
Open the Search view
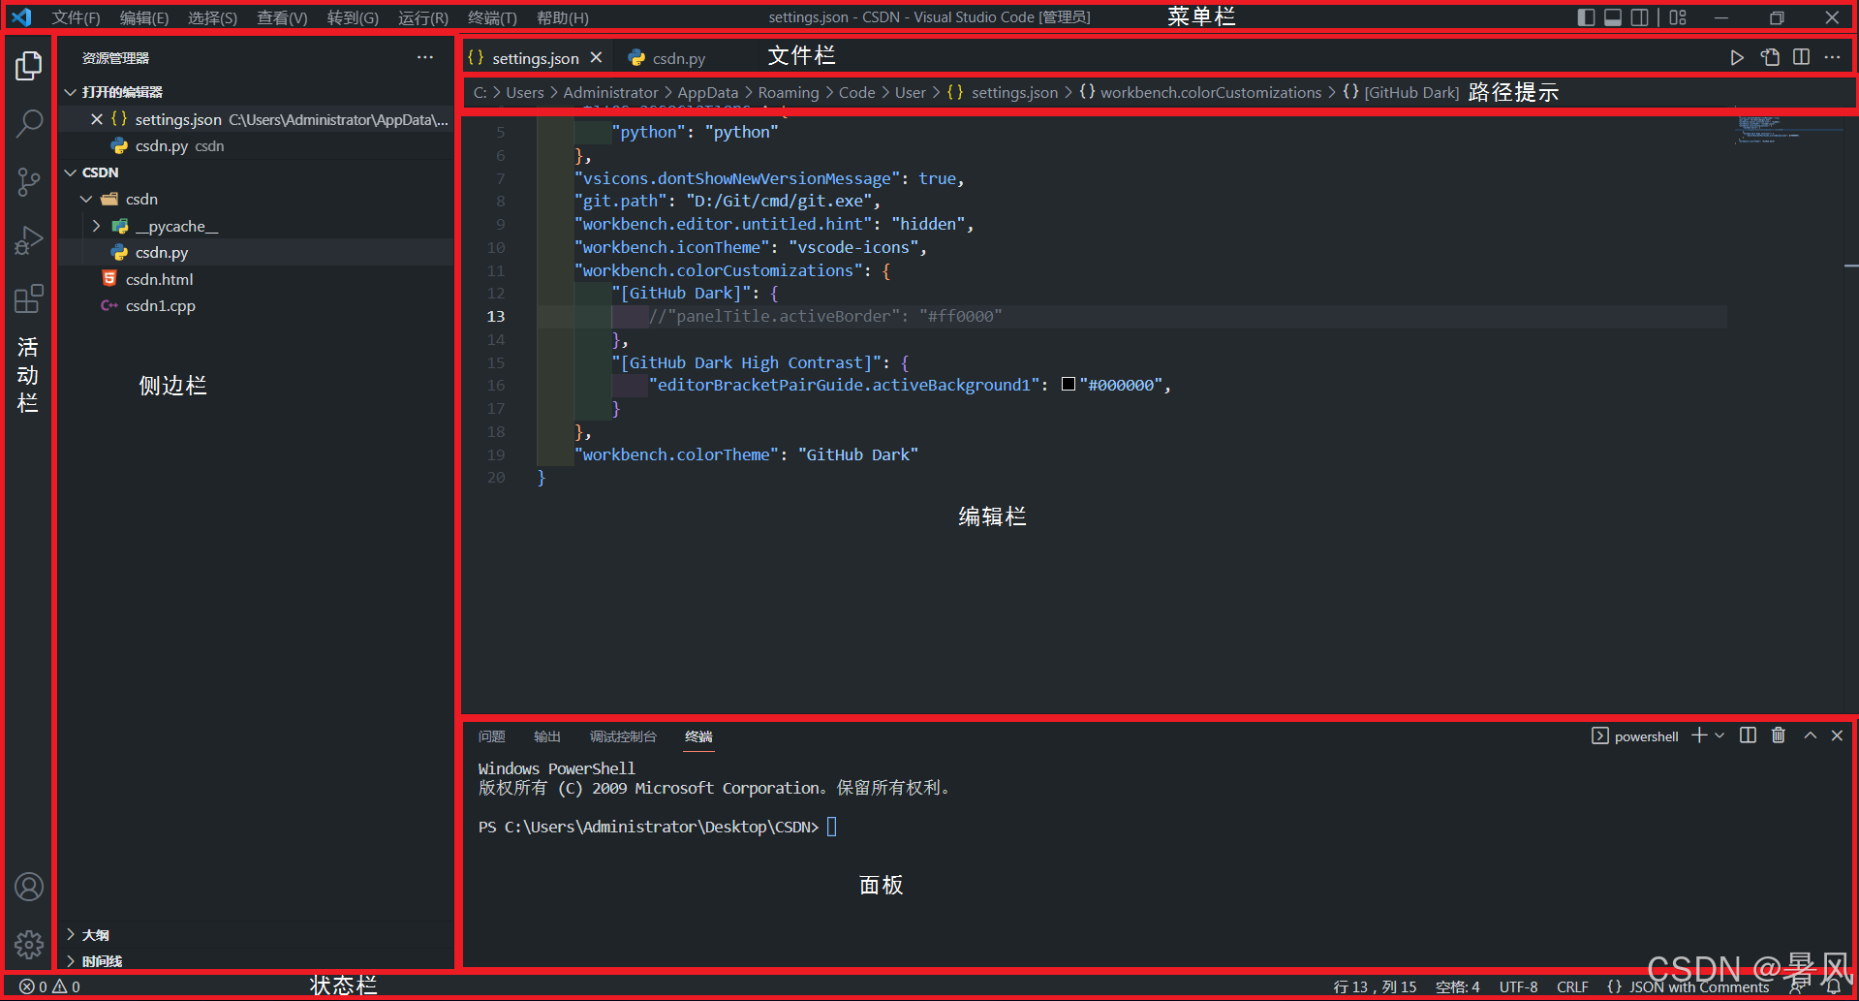[29, 124]
